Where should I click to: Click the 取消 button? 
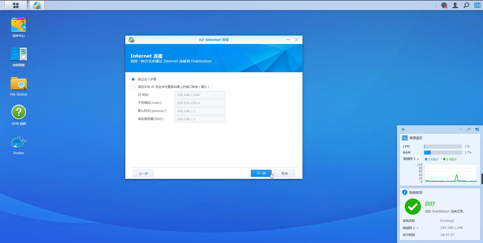pyautogui.click(x=285, y=173)
